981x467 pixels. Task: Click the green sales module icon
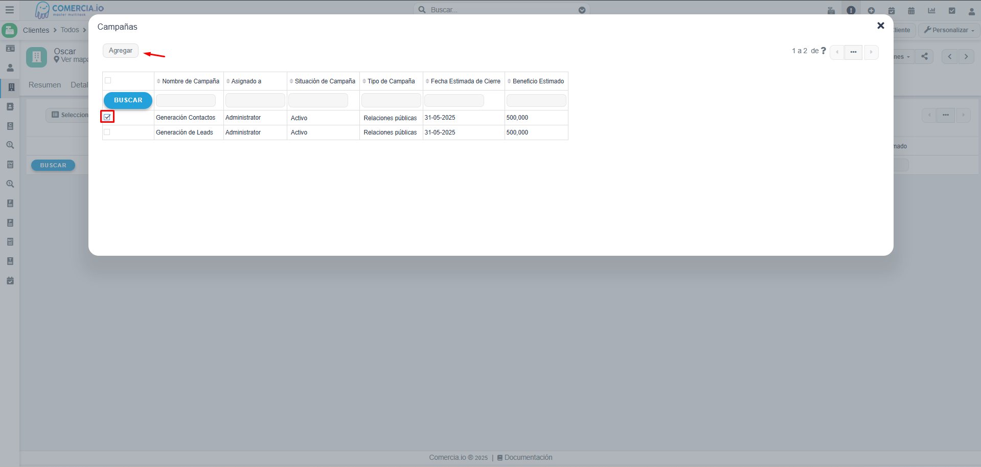pyautogui.click(x=10, y=30)
